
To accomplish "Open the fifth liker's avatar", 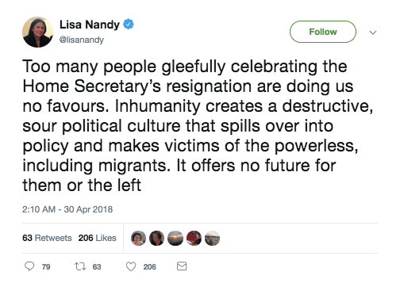I will coord(212,238).
